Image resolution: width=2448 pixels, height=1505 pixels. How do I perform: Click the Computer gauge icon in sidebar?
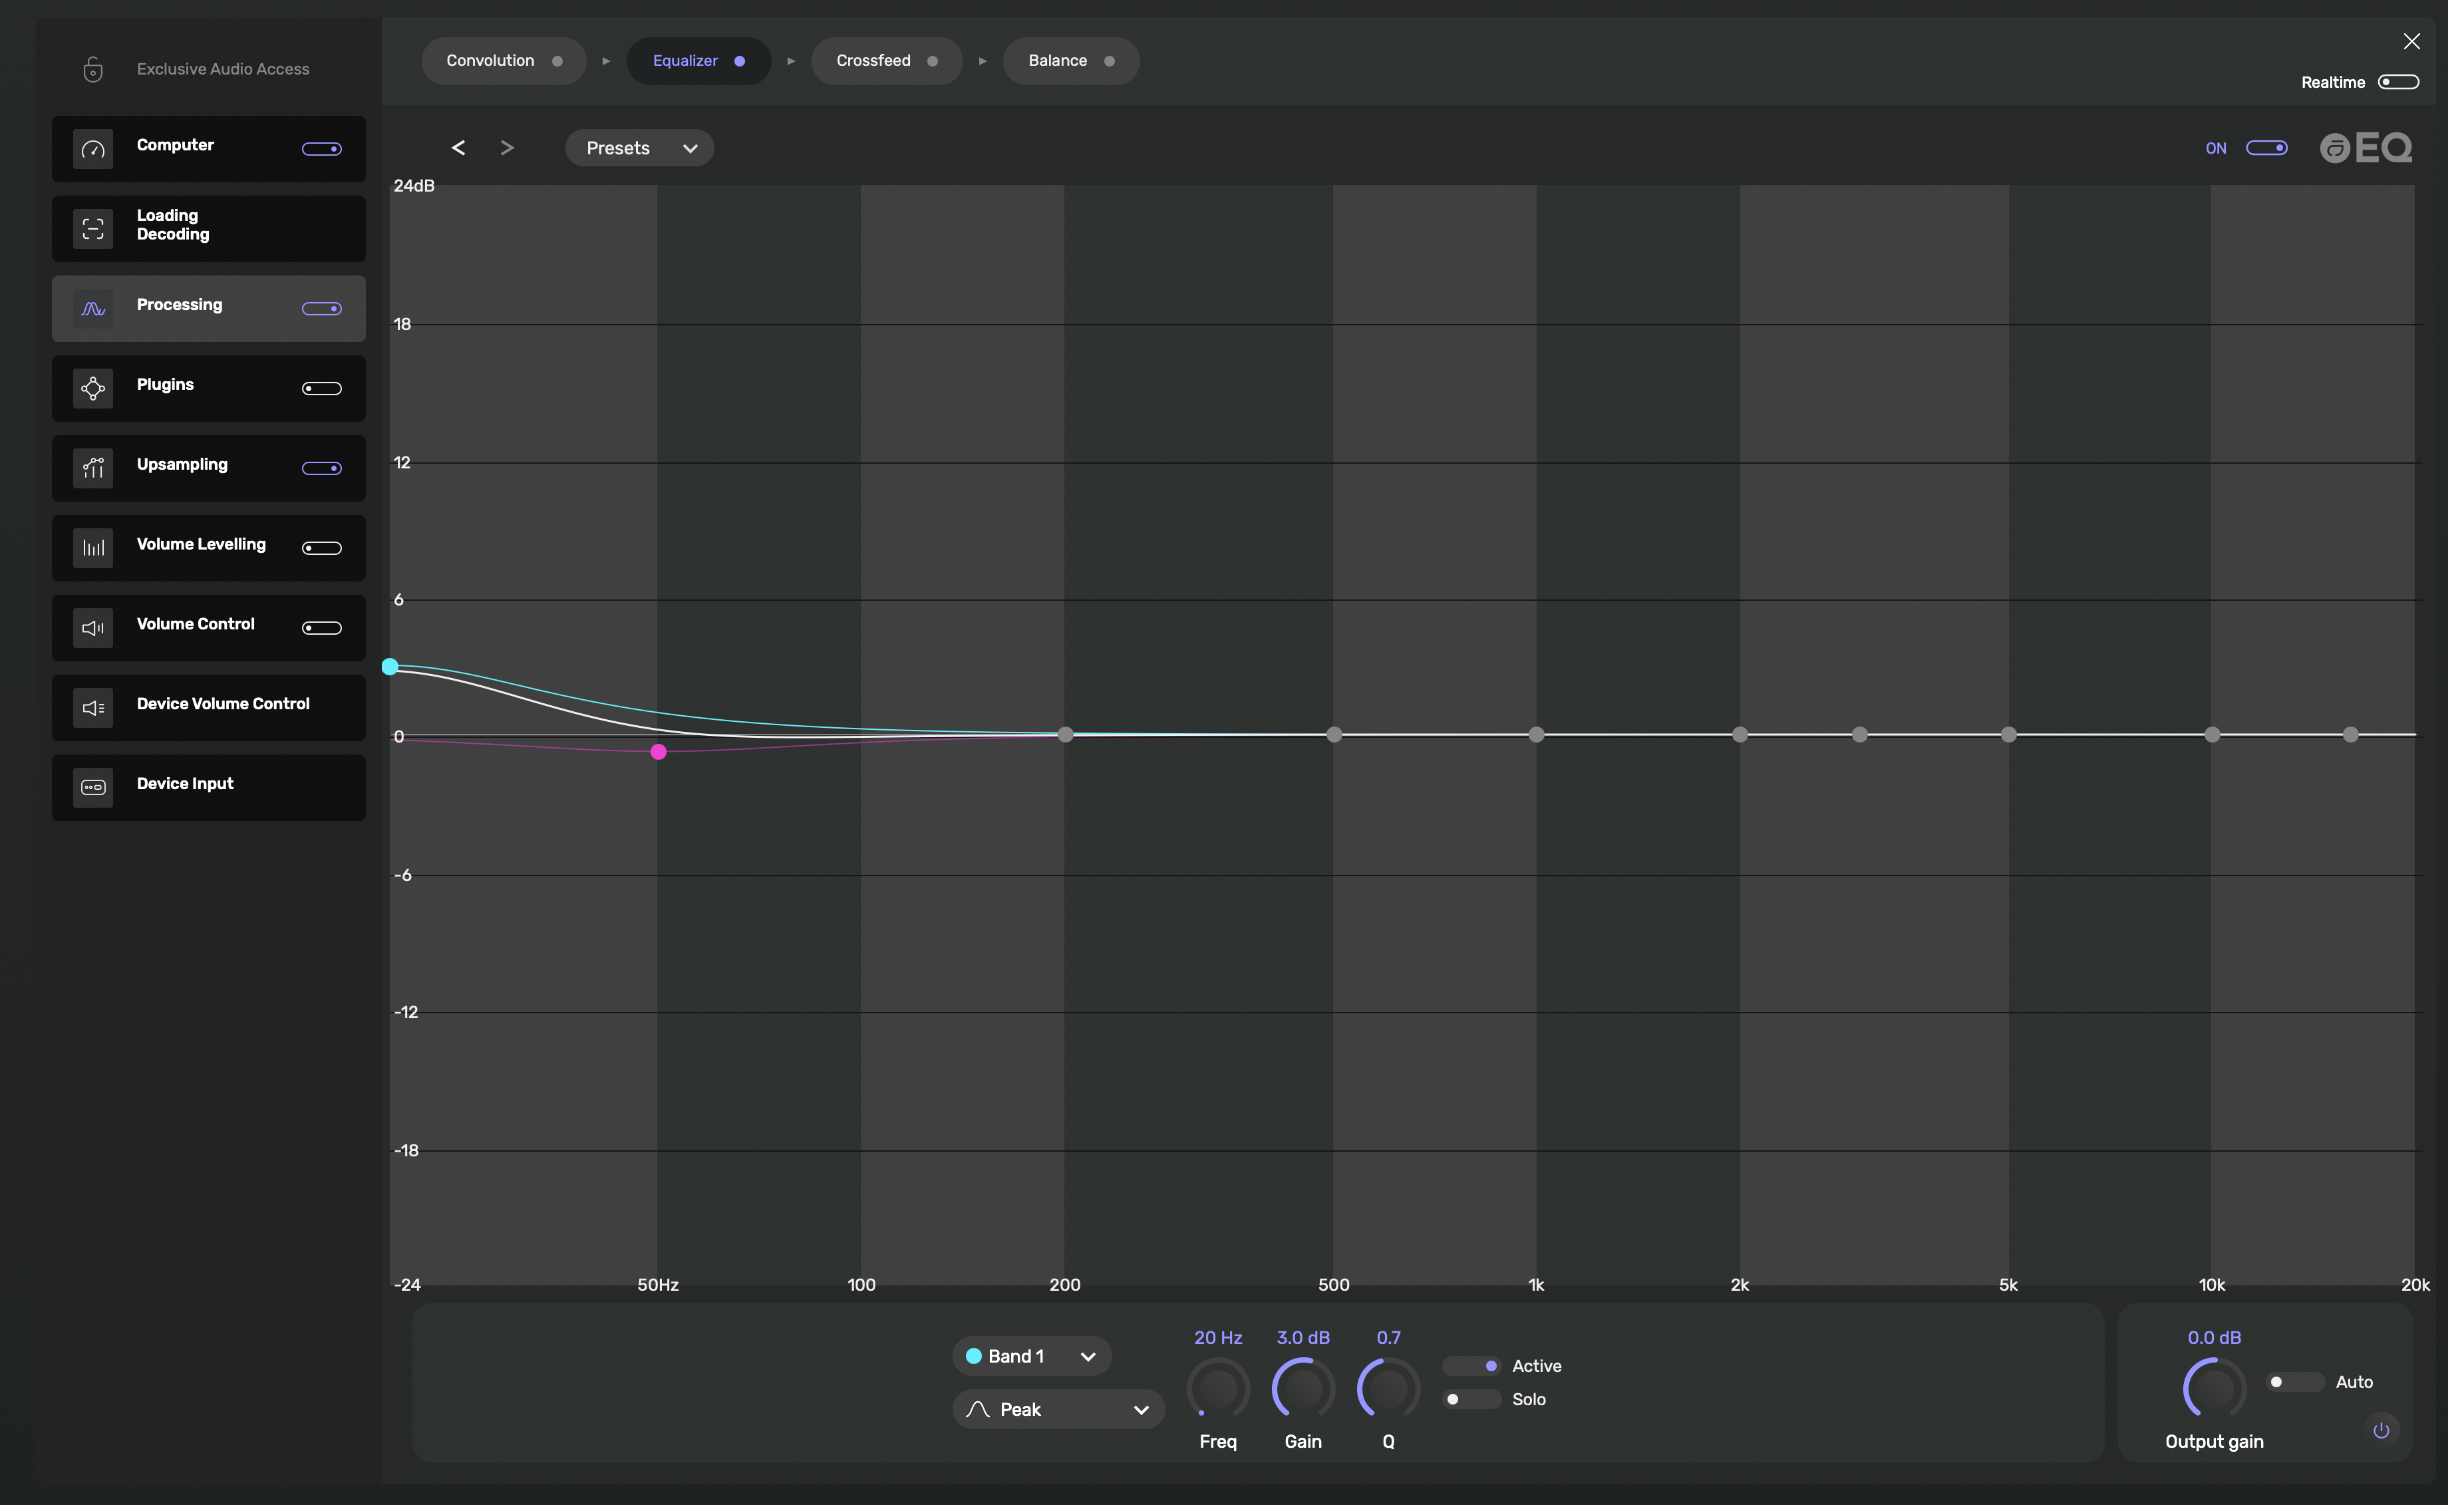(x=92, y=148)
